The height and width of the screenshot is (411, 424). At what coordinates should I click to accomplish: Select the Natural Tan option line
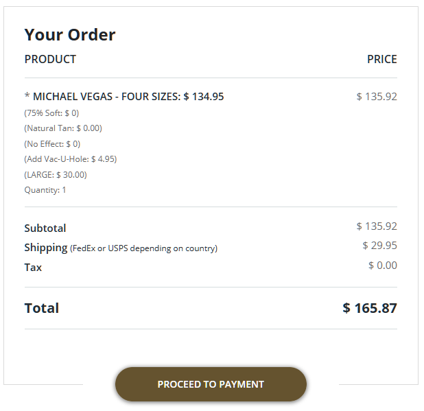(63, 128)
